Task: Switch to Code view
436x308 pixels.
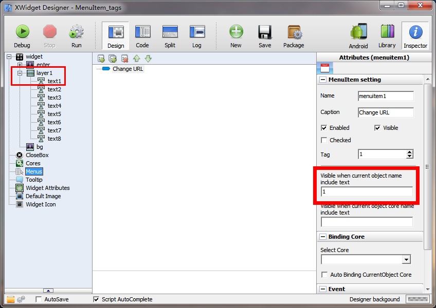Action: point(142,36)
